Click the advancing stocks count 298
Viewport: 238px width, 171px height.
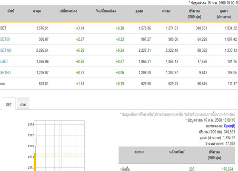[192, 169]
